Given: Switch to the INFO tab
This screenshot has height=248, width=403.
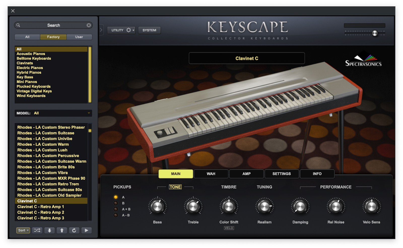Looking at the screenshot, I should click(317, 174).
